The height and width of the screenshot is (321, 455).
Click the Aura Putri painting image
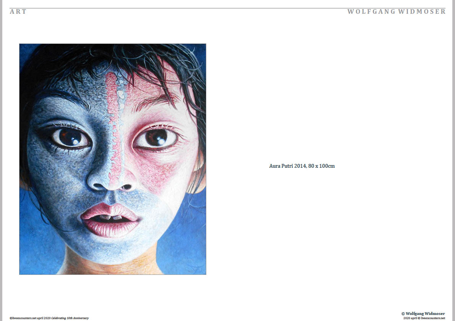(113, 159)
